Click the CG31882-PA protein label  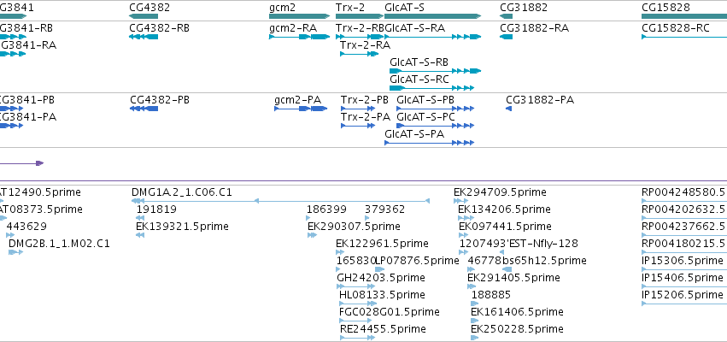coord(540,100)
